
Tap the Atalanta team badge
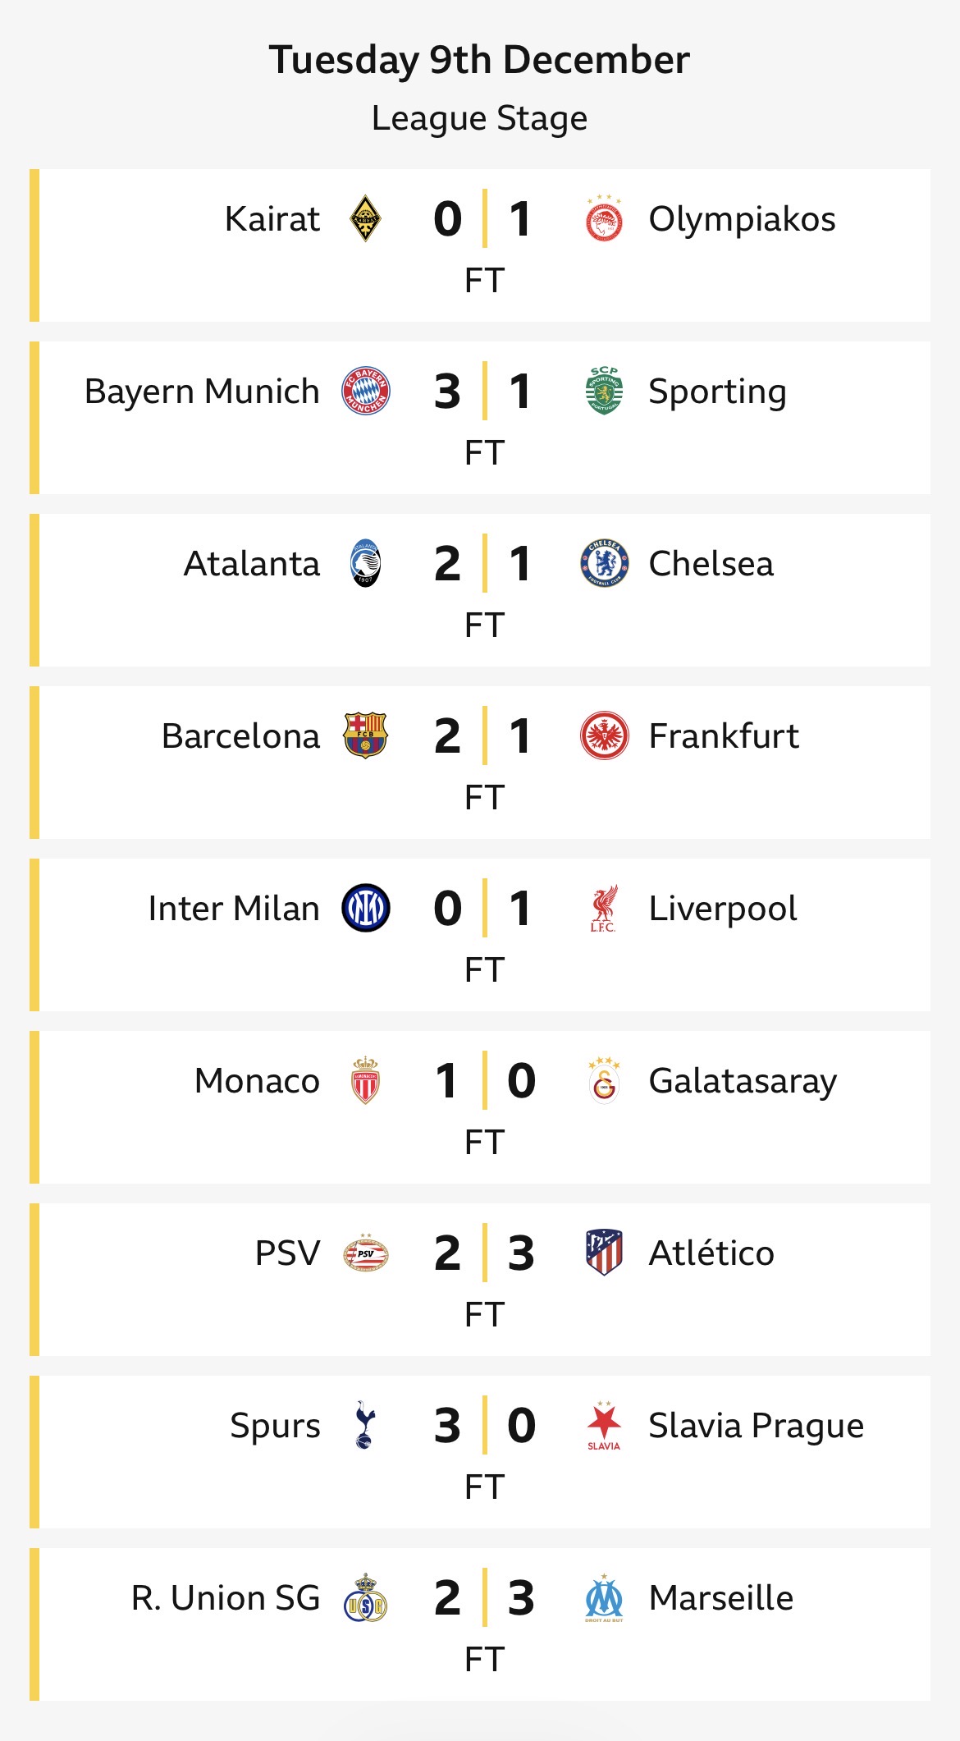pyautogui.click(x=365, y=563)
